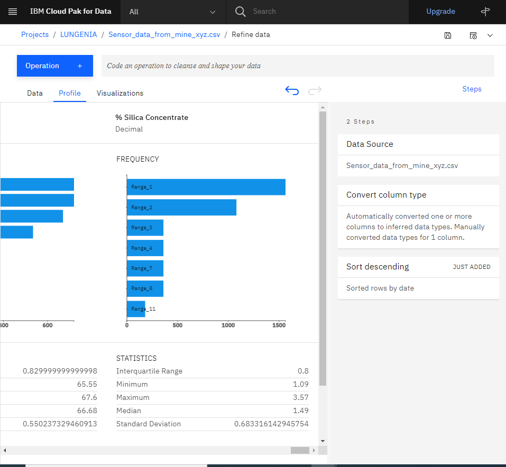Open the Visualizations tab
506x467 pixels.
point(119,93)
